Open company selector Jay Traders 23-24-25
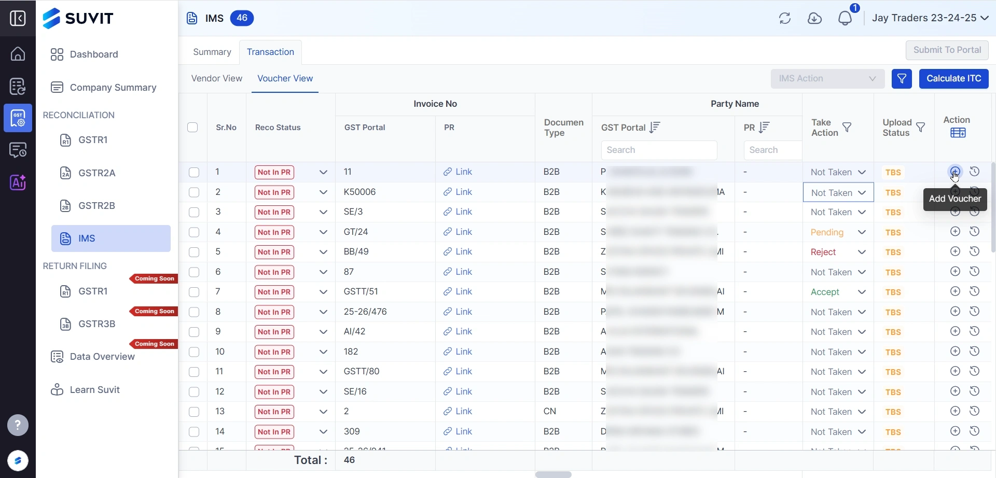The height and width of the screenshot is (478, 996). coord(930,18)
